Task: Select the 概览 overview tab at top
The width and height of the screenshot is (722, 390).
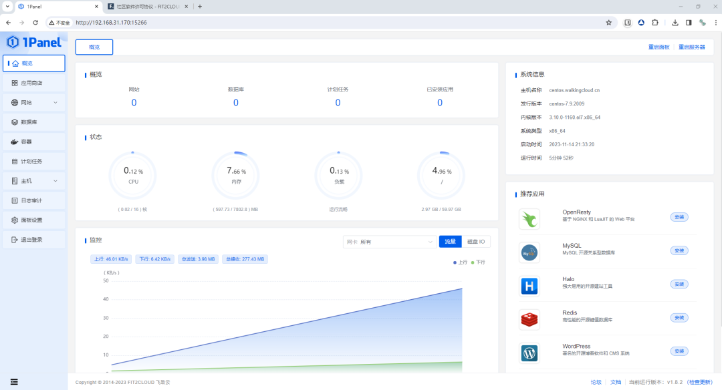Action: [x=94, y=47]
